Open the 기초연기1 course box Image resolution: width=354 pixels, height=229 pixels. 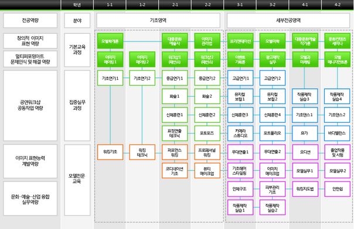tap(110, 78)
